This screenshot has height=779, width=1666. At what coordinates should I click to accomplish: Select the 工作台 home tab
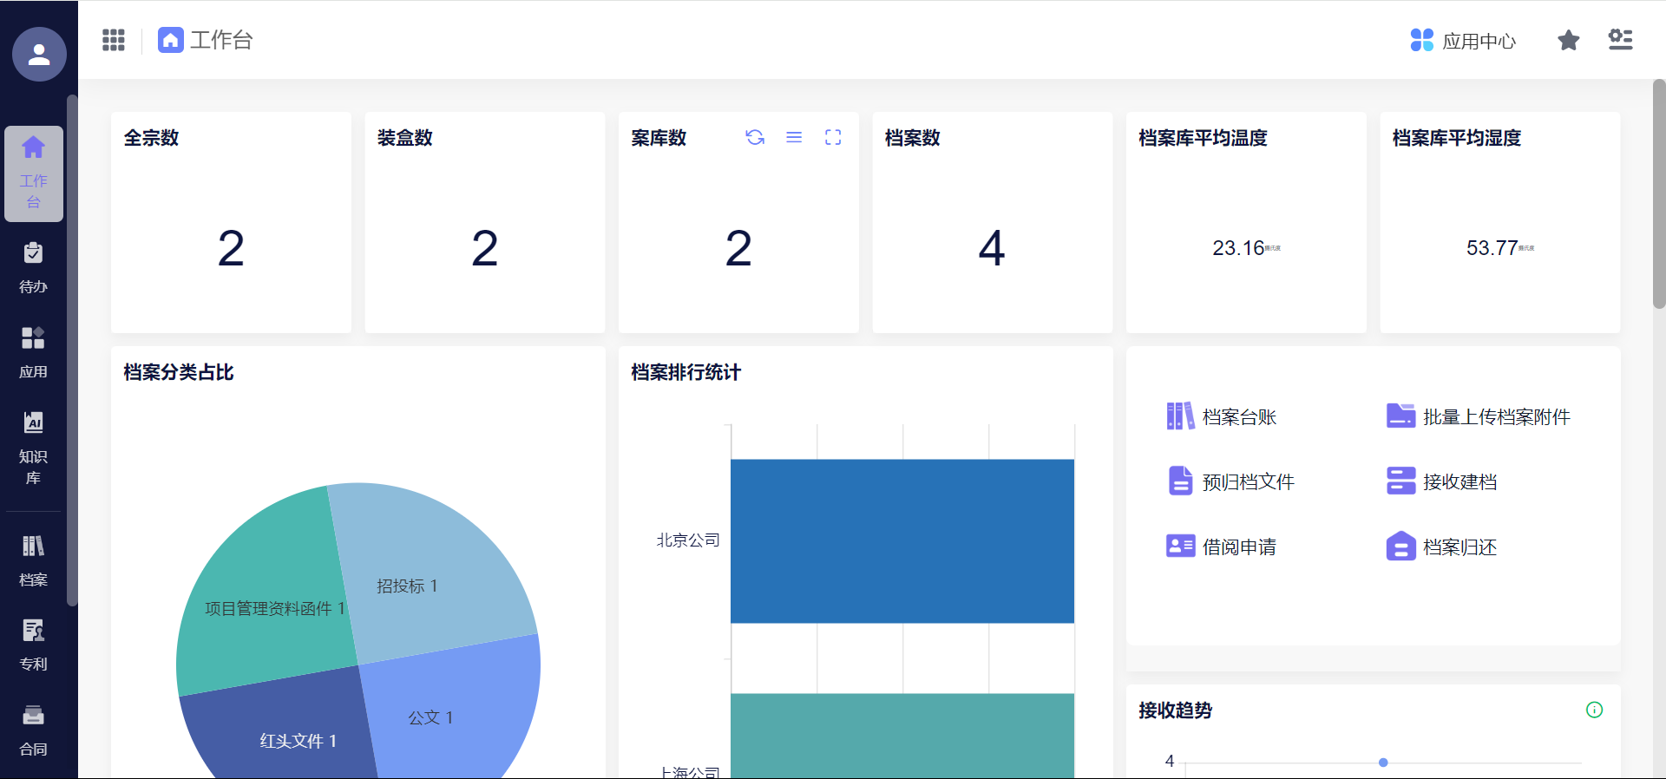[206, 40]
